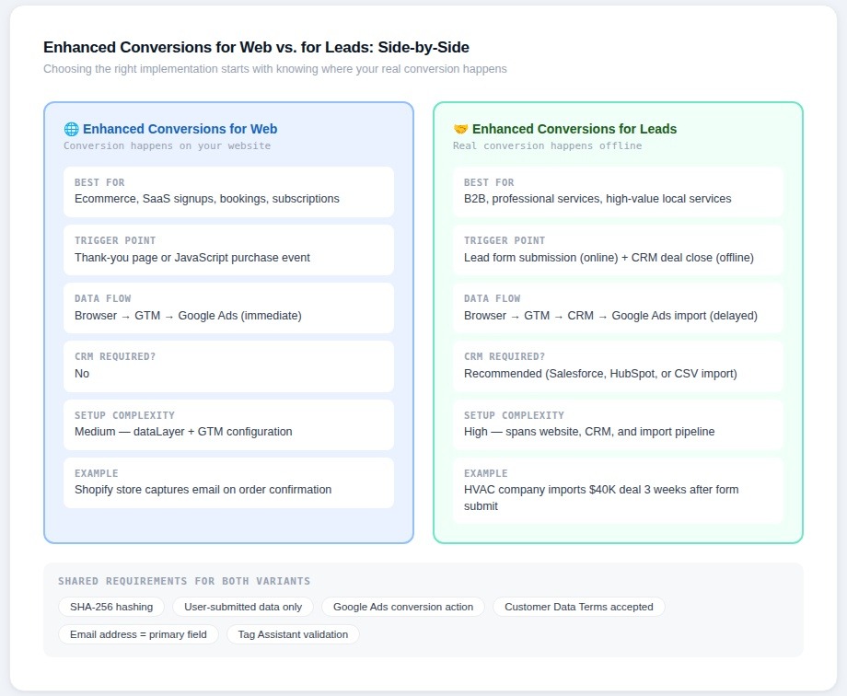
Task: Click the Enhanced Conversions for Leads heading
Action: tap(574, 129)
